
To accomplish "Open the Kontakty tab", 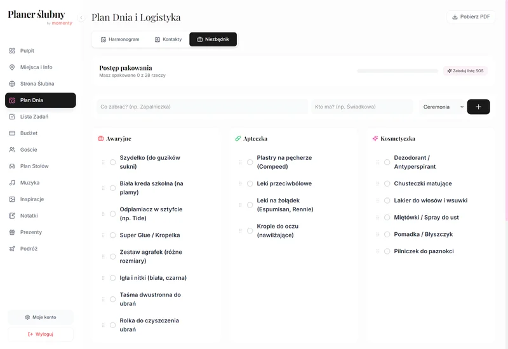I will click(x=168, y=39).
